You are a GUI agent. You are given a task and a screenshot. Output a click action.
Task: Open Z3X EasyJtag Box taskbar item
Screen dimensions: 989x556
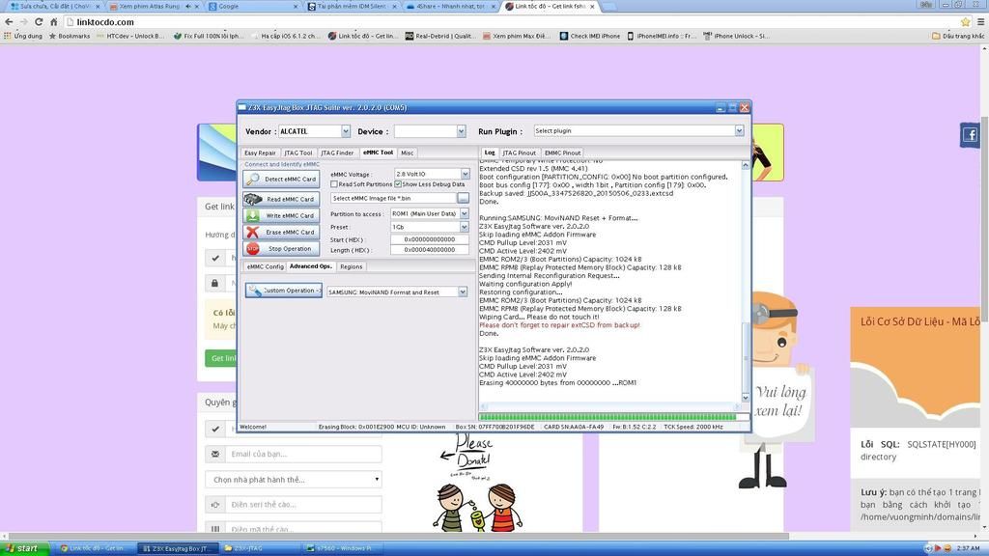178,548
